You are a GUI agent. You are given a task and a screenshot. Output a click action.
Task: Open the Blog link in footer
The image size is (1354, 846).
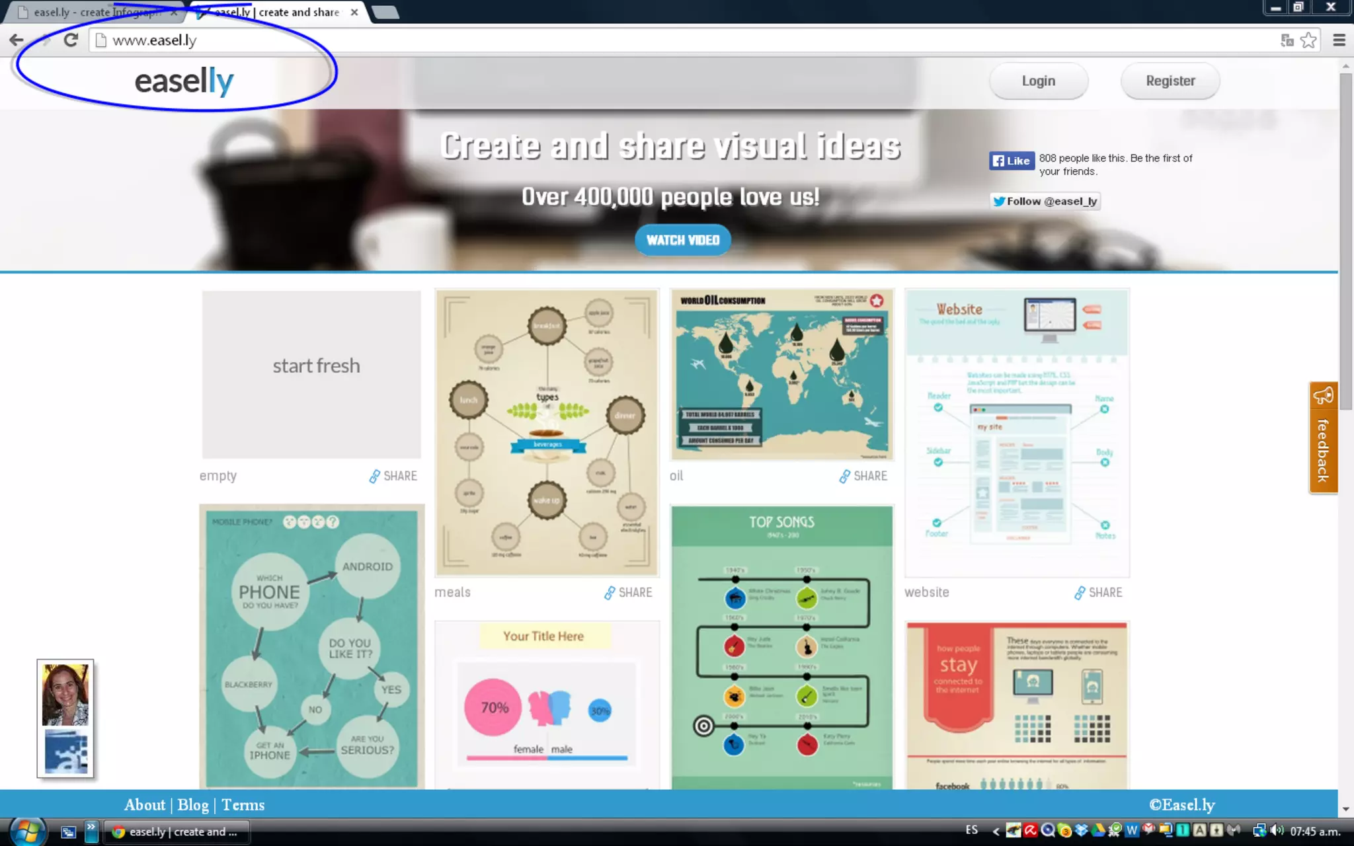[192, 805]
